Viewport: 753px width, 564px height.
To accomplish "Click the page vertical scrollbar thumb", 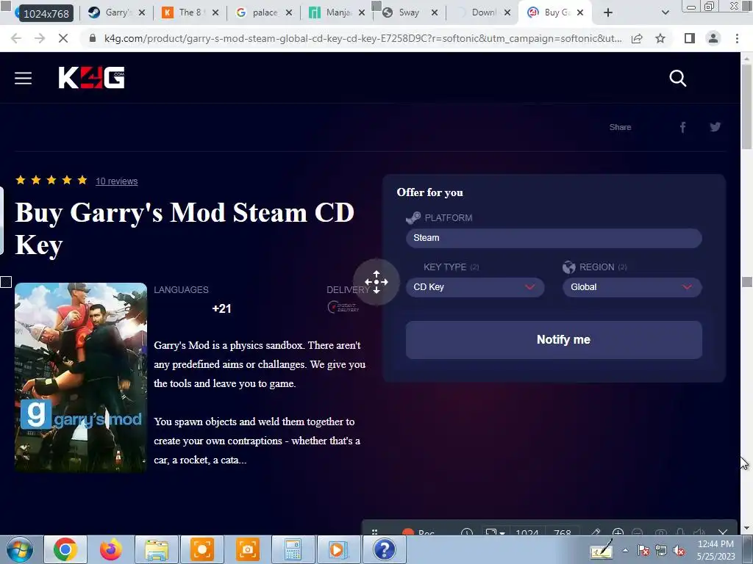I will (x=747, y=106).
